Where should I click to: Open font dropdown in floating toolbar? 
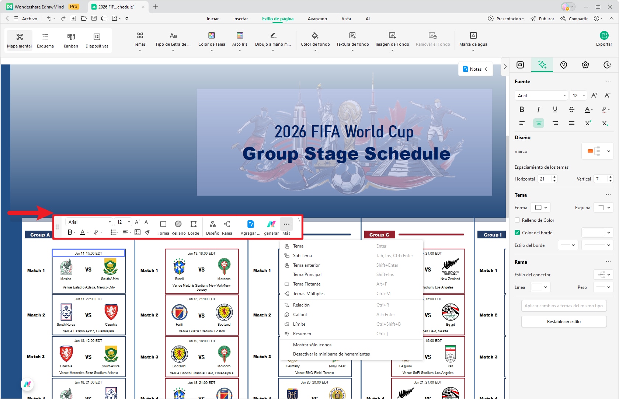coord(90,222)
